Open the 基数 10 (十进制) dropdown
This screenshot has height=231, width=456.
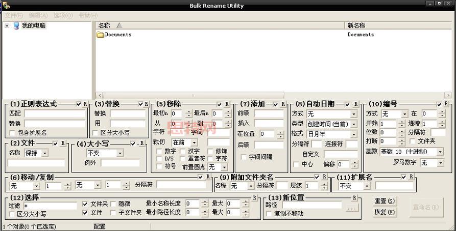pos(440,152)
